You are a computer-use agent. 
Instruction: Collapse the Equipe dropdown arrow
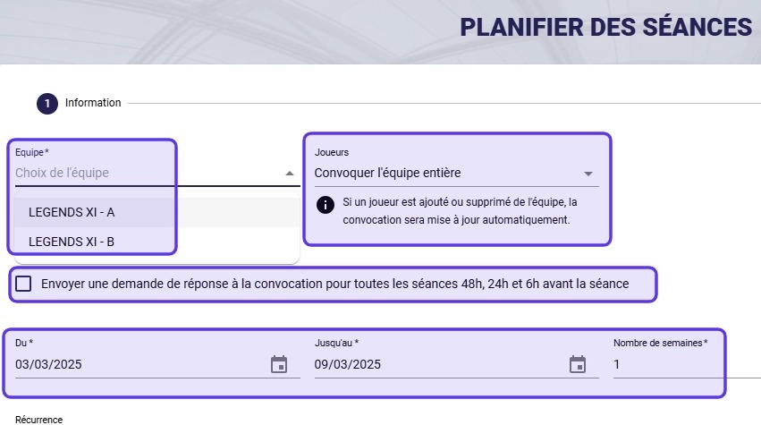tap(290, 173)
